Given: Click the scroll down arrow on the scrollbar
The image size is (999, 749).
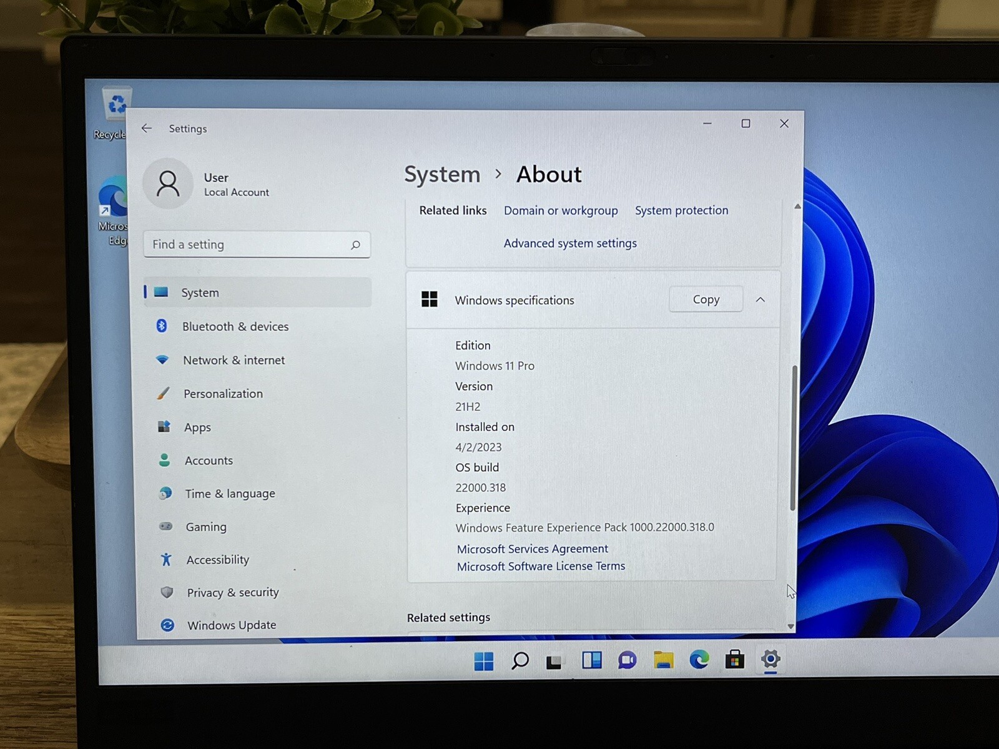Looking at the screenshot, I should 791,626.
